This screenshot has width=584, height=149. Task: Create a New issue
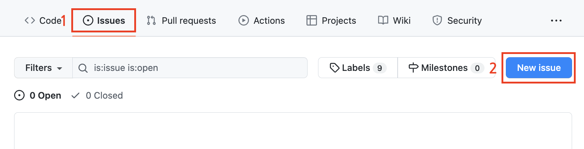click(539, 68)
